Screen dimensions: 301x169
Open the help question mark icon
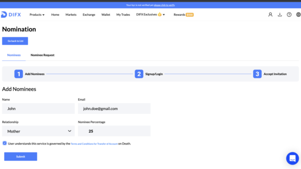(289, 15)
